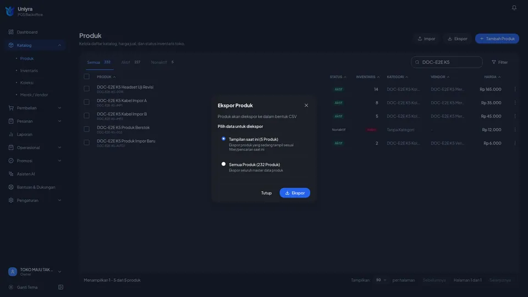Click the TOKO MAJU TAK user avatar

(13, 271)
